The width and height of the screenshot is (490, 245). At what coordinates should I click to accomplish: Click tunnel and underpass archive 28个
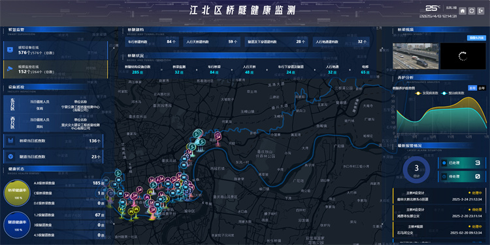click(x=277, y=42)
